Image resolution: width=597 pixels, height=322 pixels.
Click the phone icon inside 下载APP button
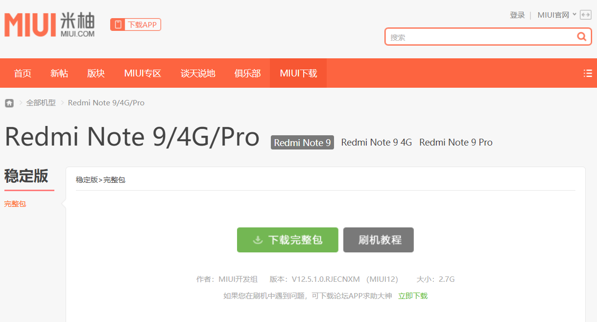(117, 24)
